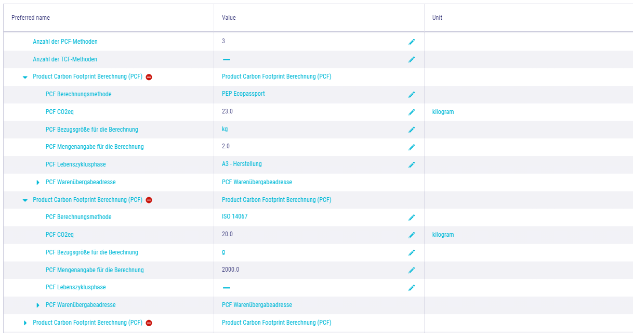Click the pencil for Bezugsgröße value g
Viewport: 633px width, 333px height.
pos(412,253)
